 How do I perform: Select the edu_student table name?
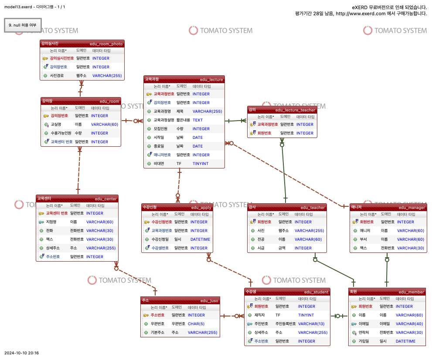click(x=316, y=292)
